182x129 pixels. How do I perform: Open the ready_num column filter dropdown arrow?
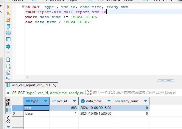click(x=146, y=101)
